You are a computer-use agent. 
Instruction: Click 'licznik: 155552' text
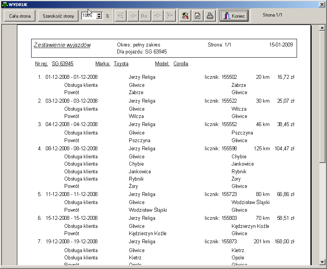[221, 125]
